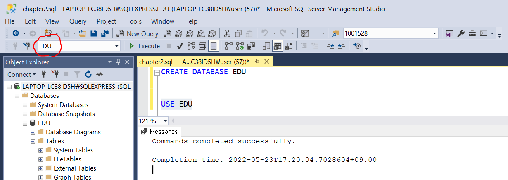The image size is (508, 180).
Task: Open a file with the folder icon
Action: click(x=83, y=33)
